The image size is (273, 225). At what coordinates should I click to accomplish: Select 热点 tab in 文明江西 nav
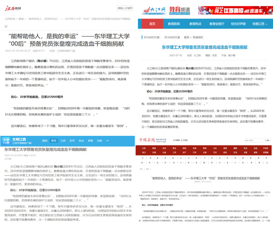(81, 140)
